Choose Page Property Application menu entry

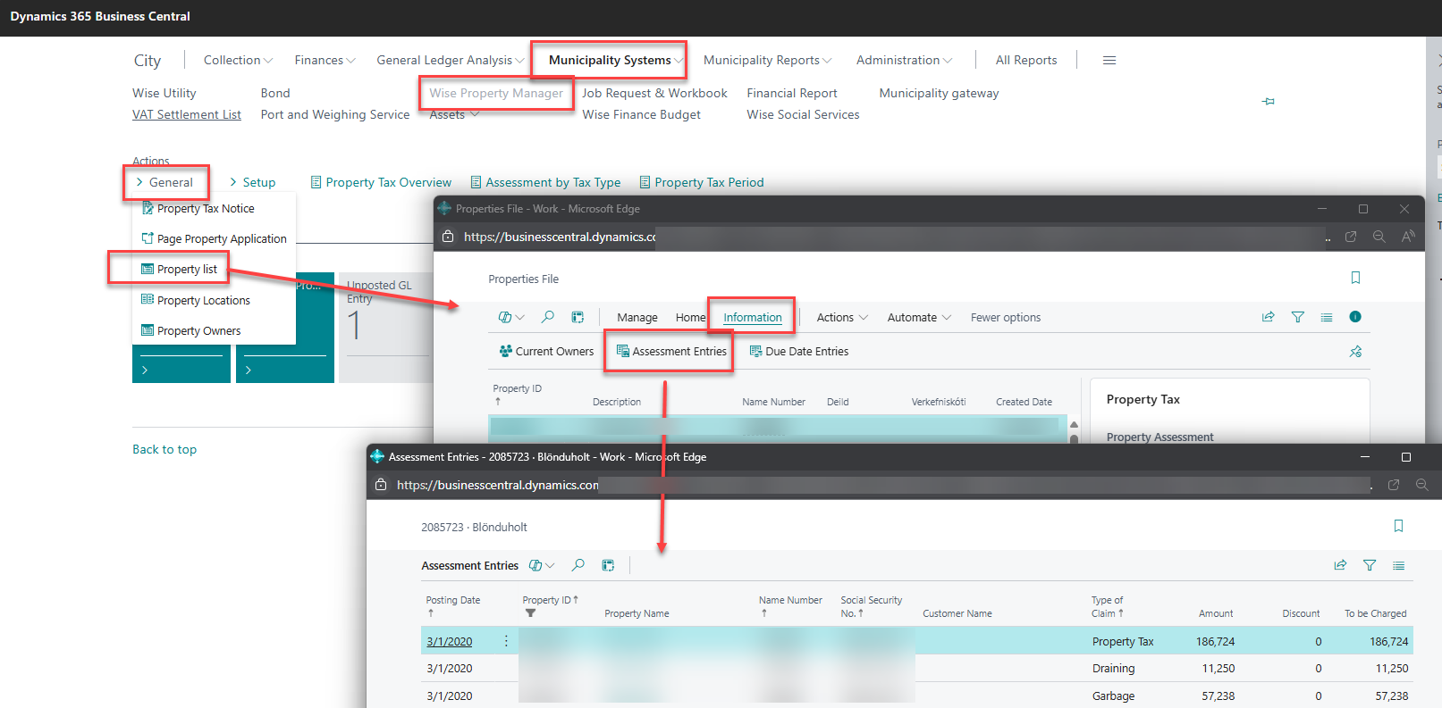[215, 238]
